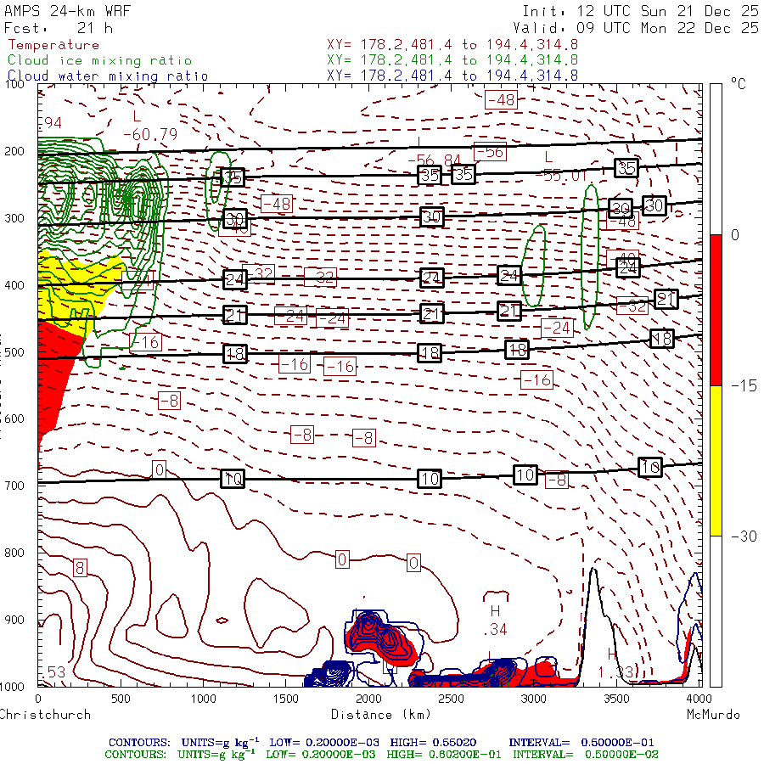Click the '400' pressure axis label

click(14, 285)
